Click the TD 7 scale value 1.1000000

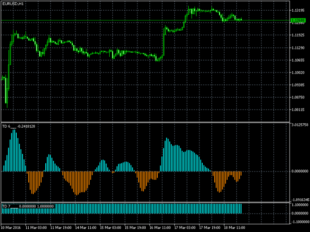pyautogui.click(x=300, y=205)
